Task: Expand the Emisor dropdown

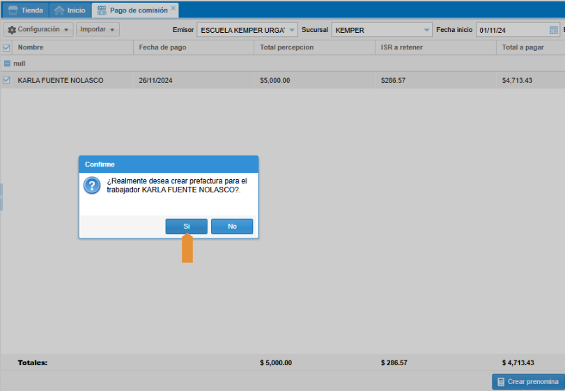Action: click(x=292, y=30)
